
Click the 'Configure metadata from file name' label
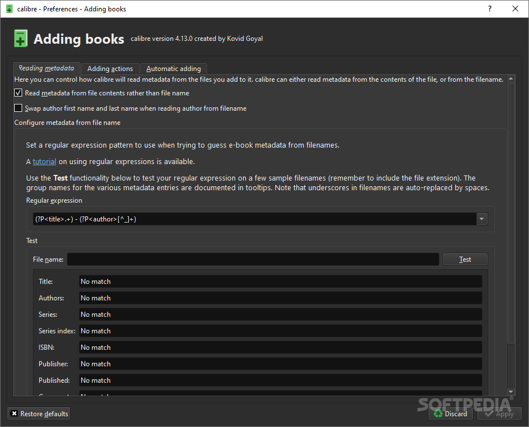67,123
